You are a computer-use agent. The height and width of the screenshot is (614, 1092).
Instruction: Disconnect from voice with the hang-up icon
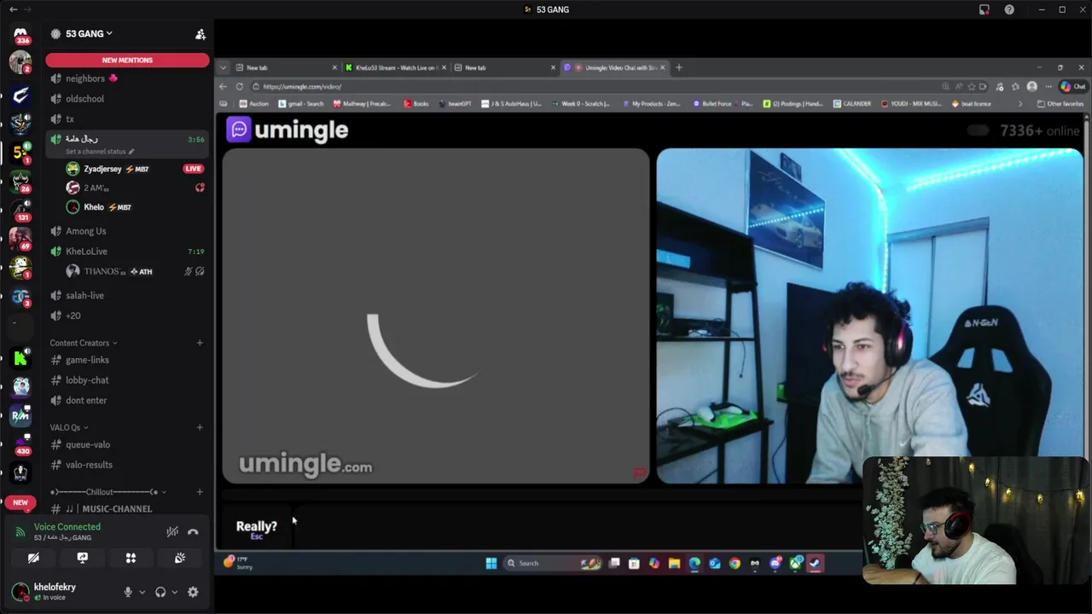pyautogui.click(x=193, y=532)
